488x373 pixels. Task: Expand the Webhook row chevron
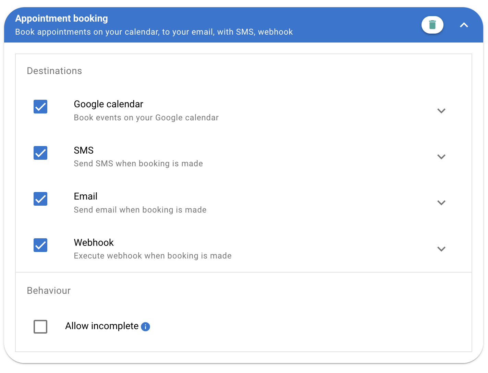(441, 249)
